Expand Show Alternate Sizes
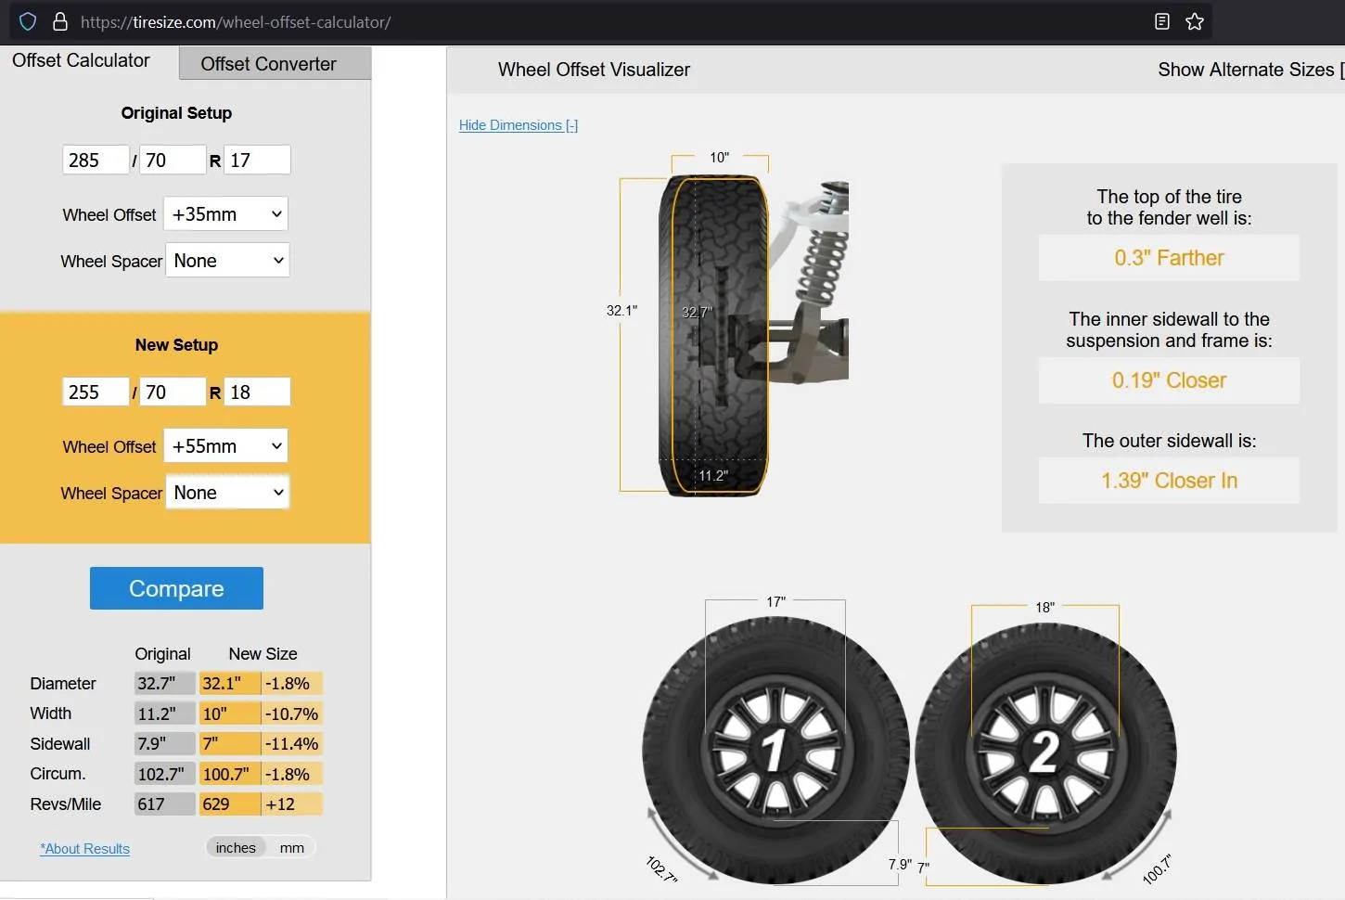This screenshot has width=1345, height=900. coord(1249,70)
